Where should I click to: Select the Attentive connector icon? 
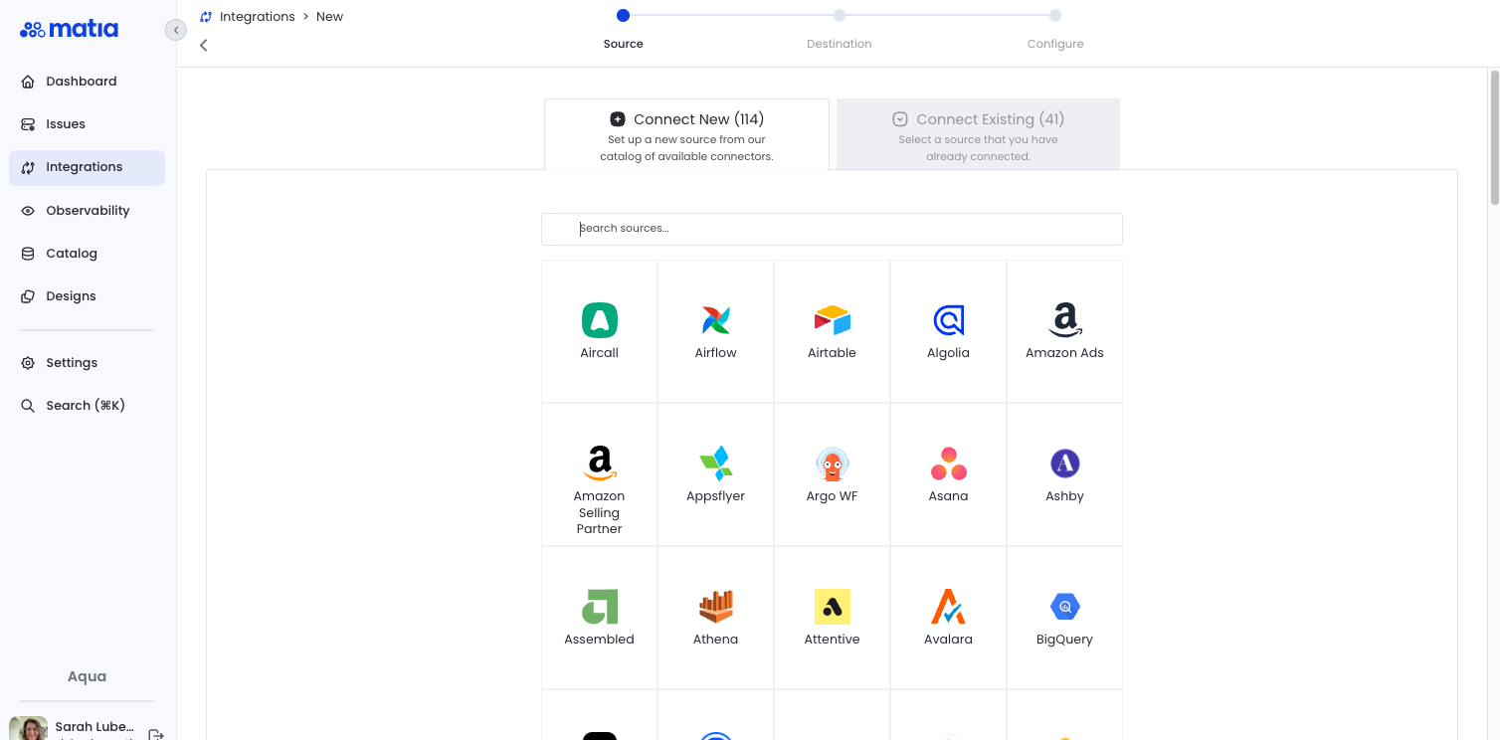(833, 607)
